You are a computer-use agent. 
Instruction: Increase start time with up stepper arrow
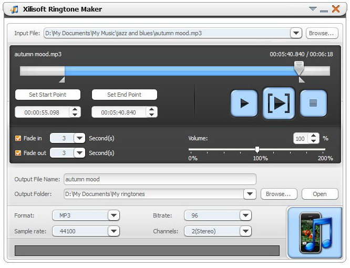pyautogui.click(x=75, y=110)
